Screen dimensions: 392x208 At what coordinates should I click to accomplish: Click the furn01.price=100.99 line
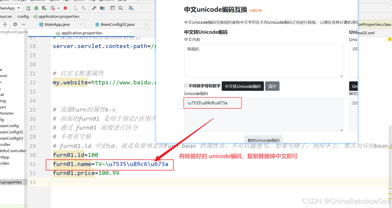(86, 173)
